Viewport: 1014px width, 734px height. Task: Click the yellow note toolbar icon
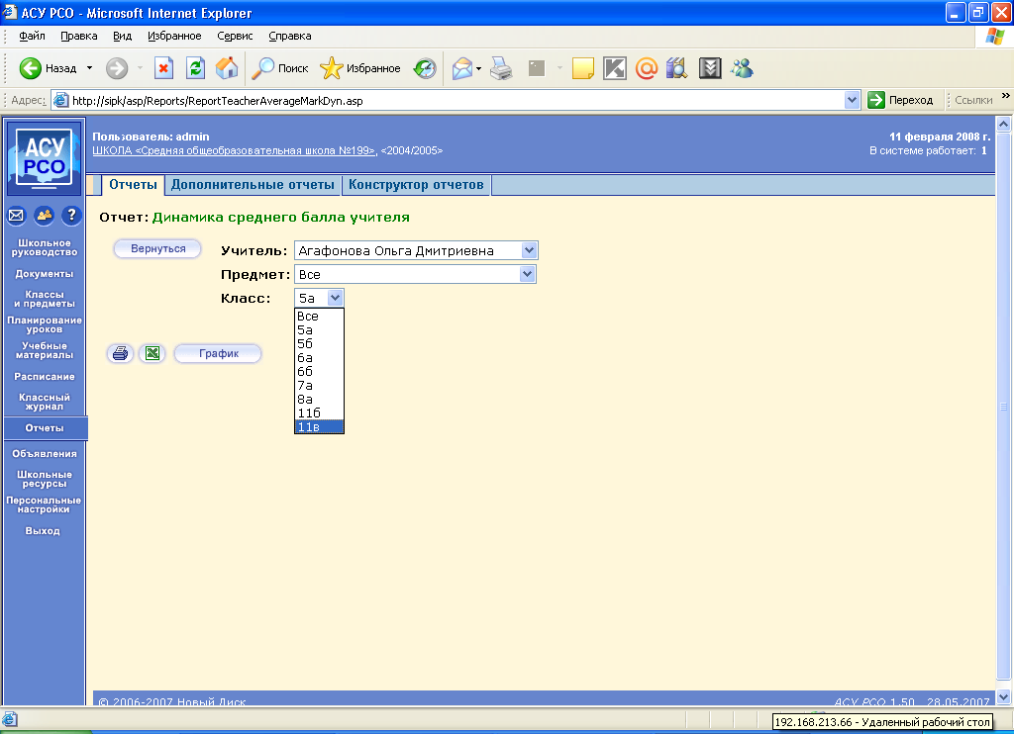click(582, 68)
